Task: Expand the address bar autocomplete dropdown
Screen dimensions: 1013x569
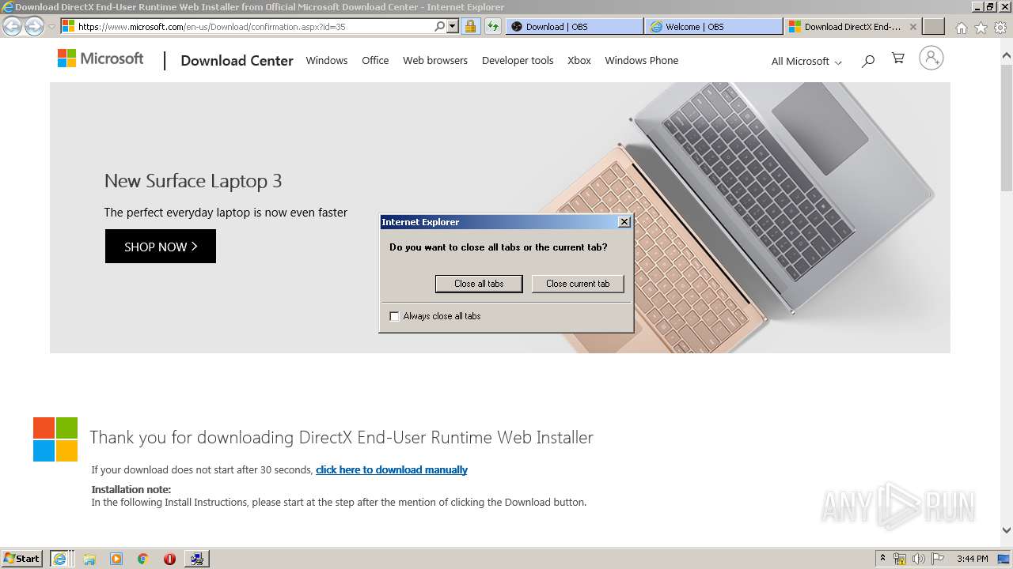Action: [x=453, y=26]
